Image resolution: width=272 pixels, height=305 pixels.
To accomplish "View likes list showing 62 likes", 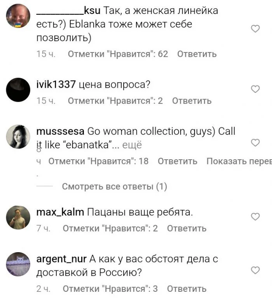I will pyautogui.click(x=118, y=54).
